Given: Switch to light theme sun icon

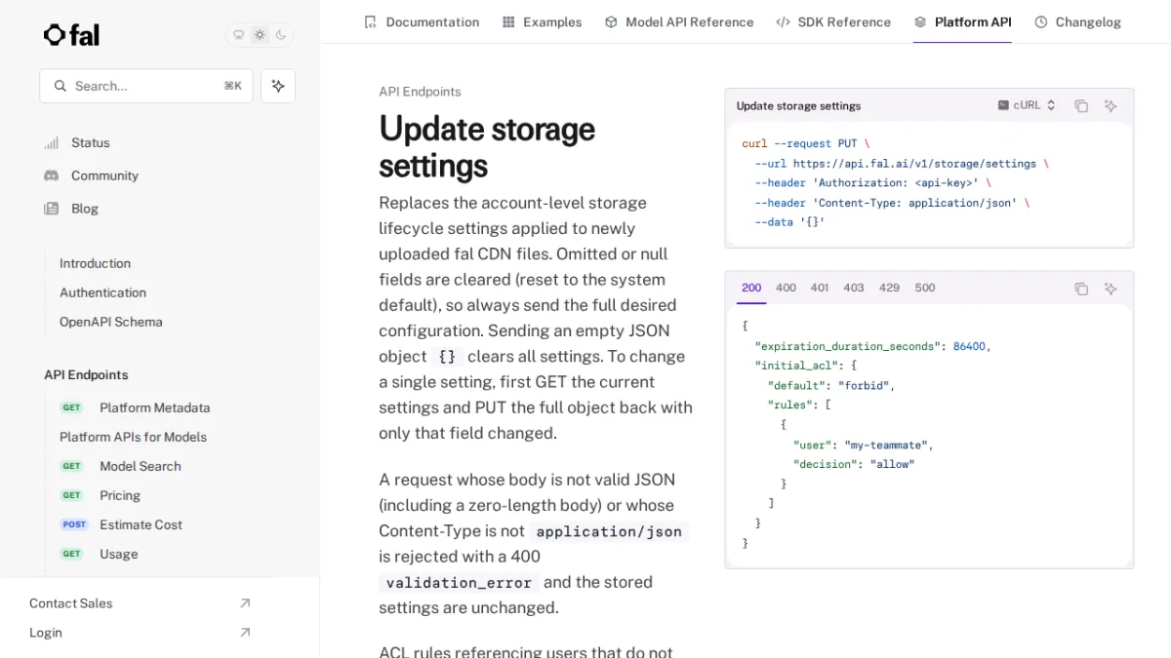Looking at the screenshot, I should point(260,35).
